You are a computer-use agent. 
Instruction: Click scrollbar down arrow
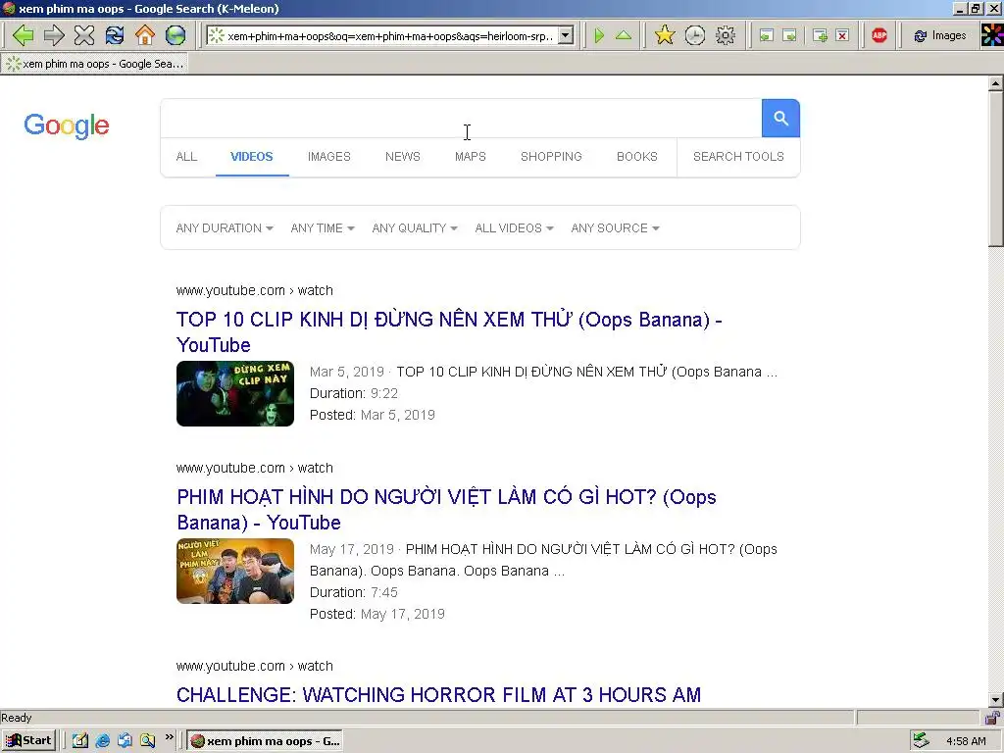(x=996, y=700)
